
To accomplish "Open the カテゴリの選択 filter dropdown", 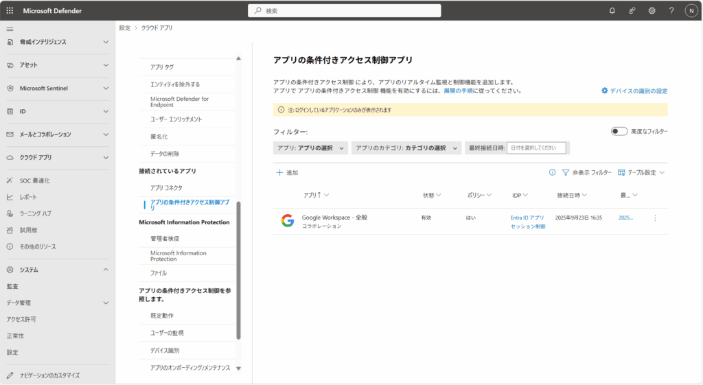I will 406,148.
